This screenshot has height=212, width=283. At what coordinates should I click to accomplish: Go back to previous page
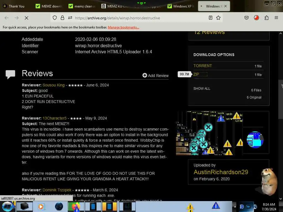[7, 18]
